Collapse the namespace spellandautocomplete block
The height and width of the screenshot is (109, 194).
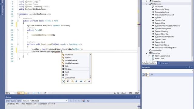coord(18,14)
